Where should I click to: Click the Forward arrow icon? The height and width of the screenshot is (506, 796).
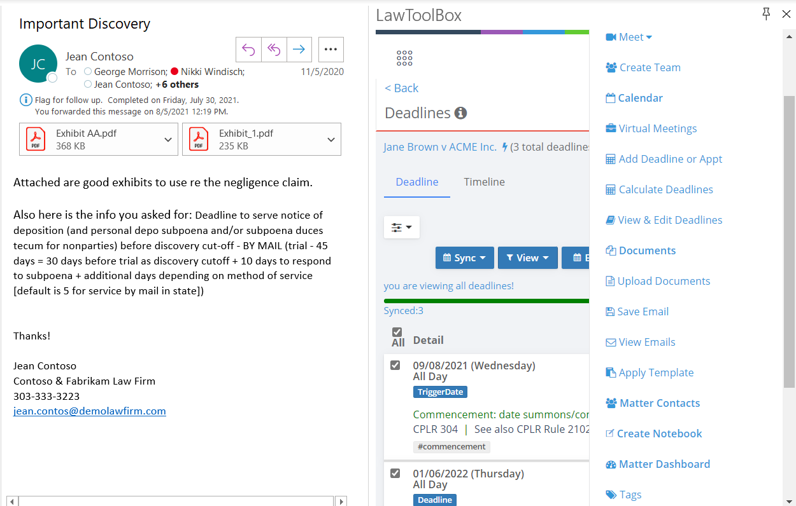pos(299,50)
